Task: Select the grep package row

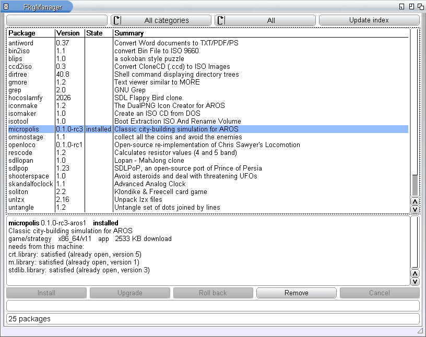Action: point(208,90)
